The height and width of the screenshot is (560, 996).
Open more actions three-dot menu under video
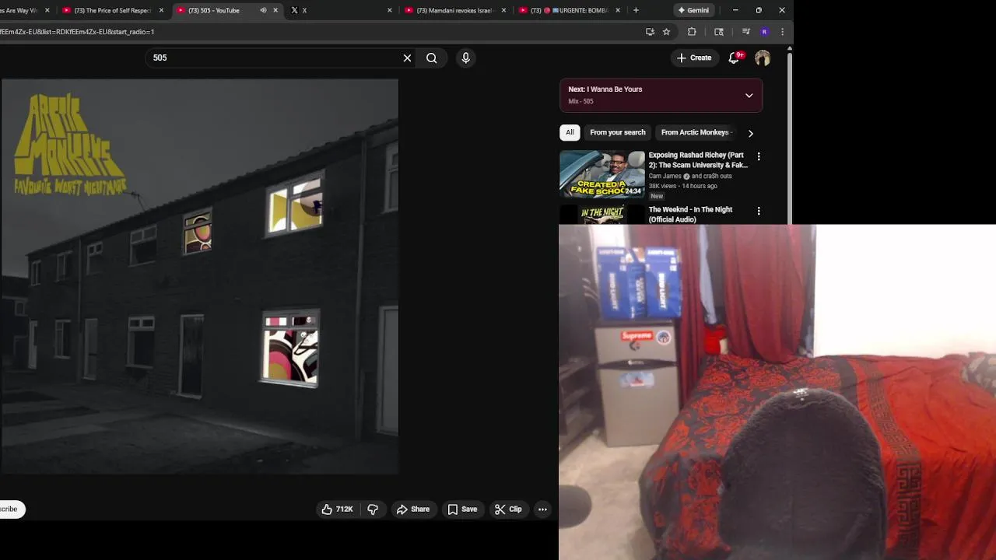click(x=542, y=509)
